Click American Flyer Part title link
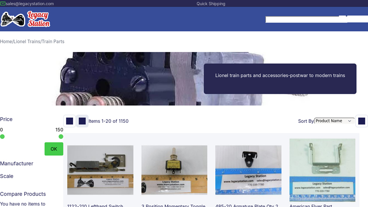The height and width of the screenshot is (207, 368). pyautogui.click(x=311, y=205)
